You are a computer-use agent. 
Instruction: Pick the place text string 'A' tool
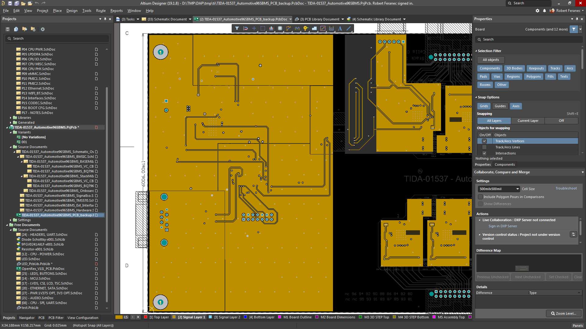coord(340,28)
